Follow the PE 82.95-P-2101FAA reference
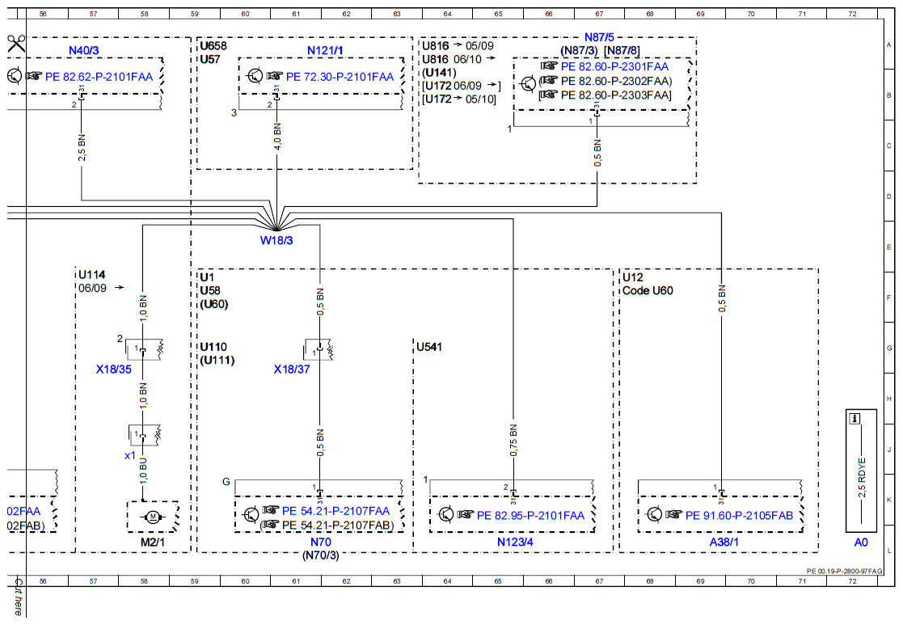The height and width of the screenshot is (625, 903). pos(530,516)
